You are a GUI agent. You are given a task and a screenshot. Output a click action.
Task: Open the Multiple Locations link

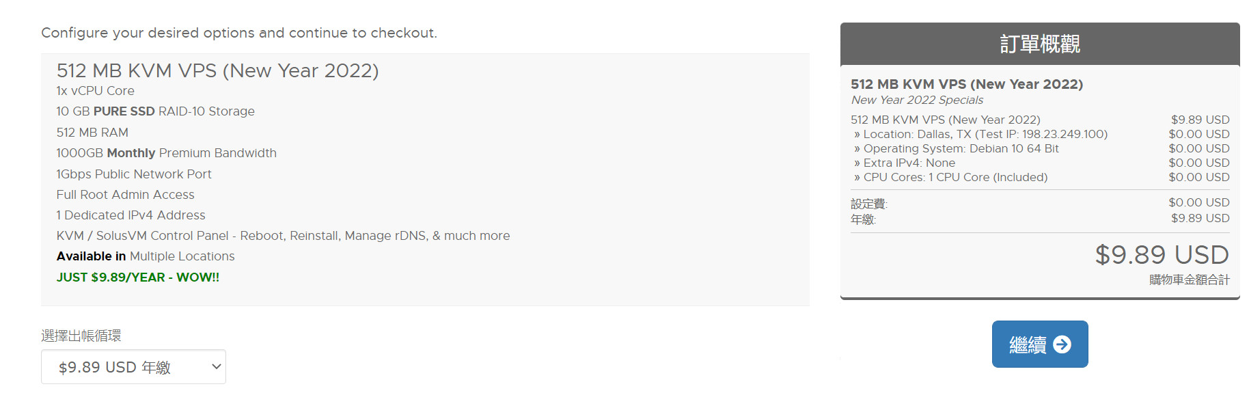pyautogui.click(x=182, y=256)
